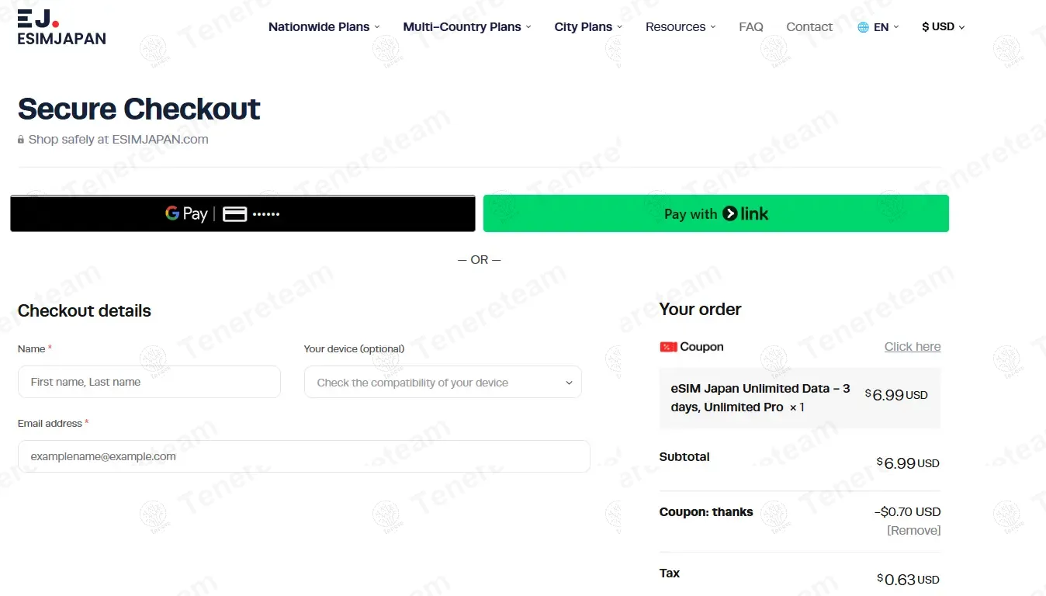Click the padlock icon near Shop safely
The width and height of the screenshot is (1046, 596).
(x=22, y=140)
